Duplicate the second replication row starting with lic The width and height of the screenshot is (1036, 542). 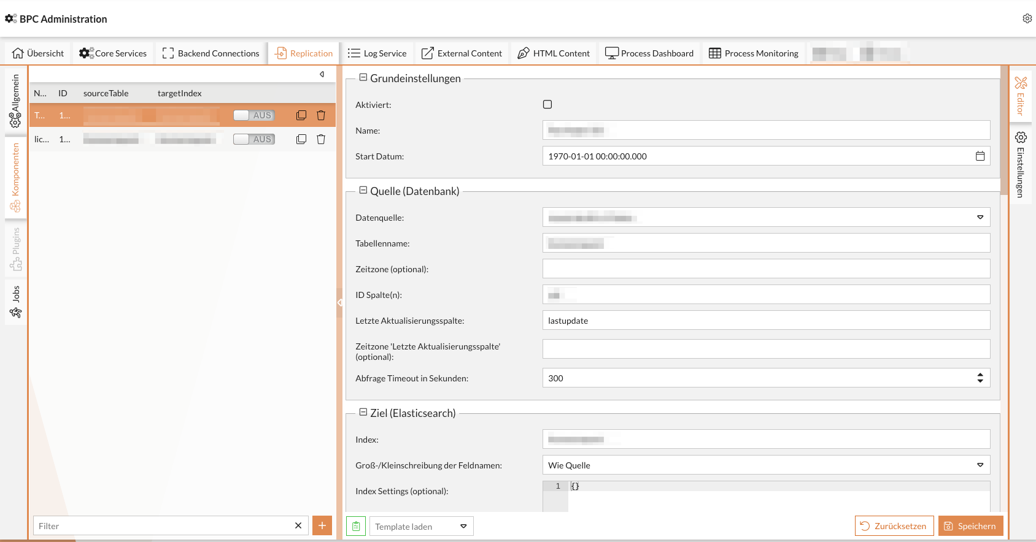(x=301, y=139)
